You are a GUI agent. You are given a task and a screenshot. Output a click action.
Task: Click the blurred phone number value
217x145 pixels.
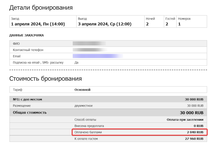point(90,50)
